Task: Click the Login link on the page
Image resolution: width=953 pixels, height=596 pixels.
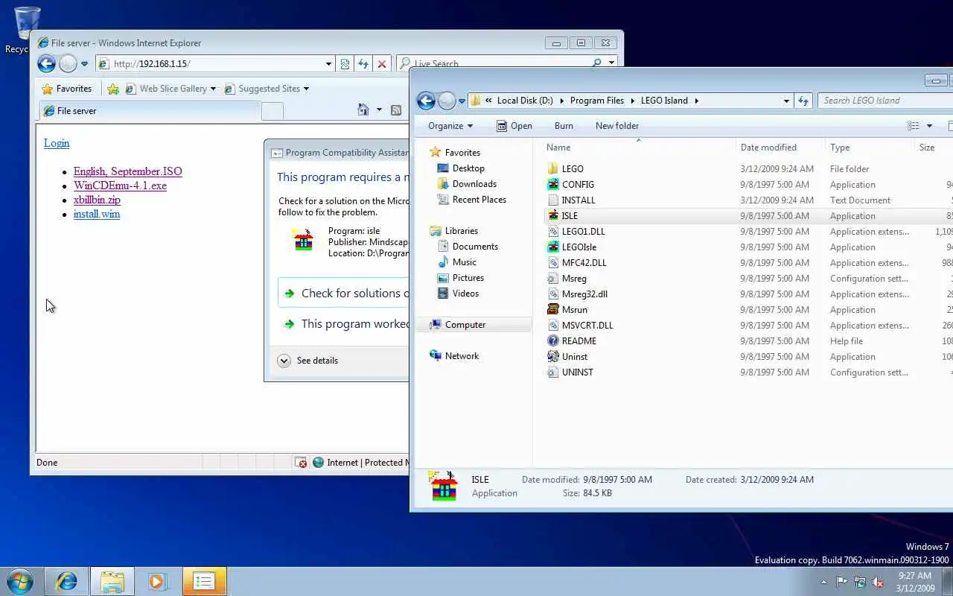Action: coord(57,143)
